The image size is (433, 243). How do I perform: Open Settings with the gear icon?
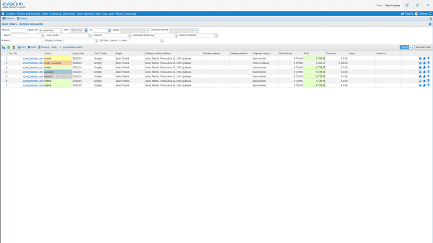421,14
